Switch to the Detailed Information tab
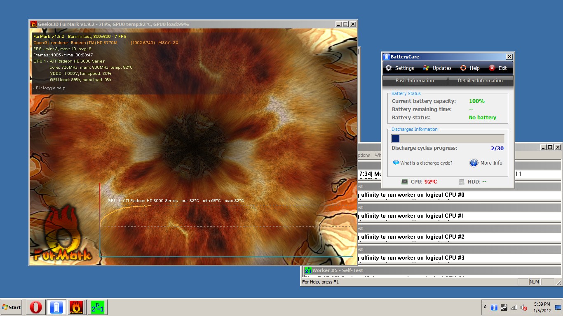 (x=480, y=81)
